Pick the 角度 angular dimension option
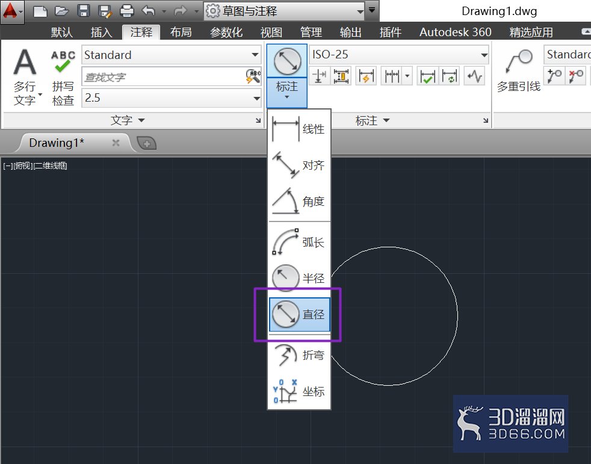 coord(299,201)
